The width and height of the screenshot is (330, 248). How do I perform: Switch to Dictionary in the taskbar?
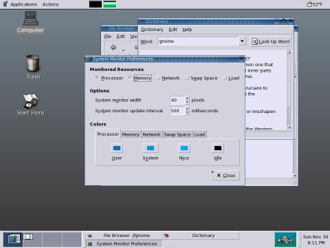pyautogui.click(x=201, y=236)
